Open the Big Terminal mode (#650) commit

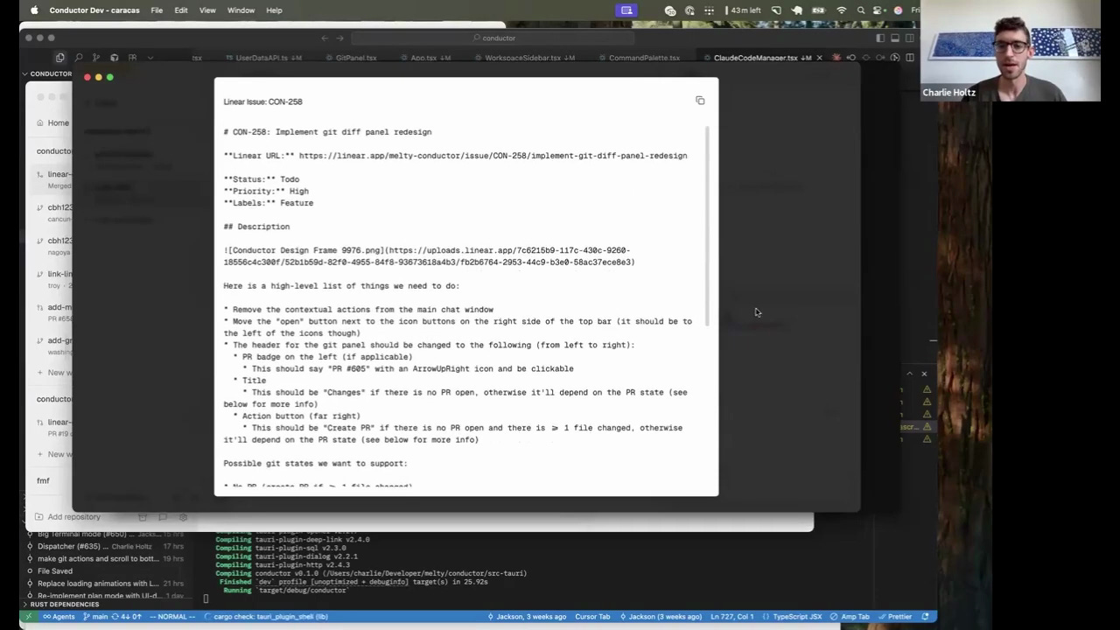click(x=105, y=534)
